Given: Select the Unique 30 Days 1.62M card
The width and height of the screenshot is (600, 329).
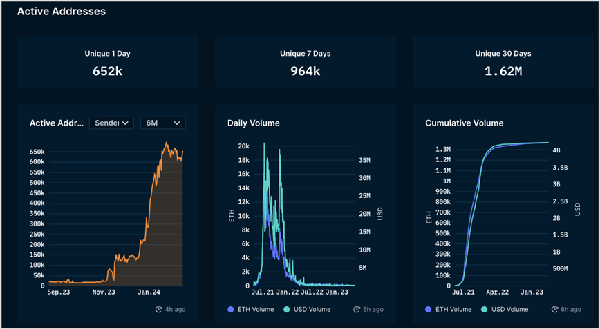Looking at the screenshot, I should [x=503, y=63].
